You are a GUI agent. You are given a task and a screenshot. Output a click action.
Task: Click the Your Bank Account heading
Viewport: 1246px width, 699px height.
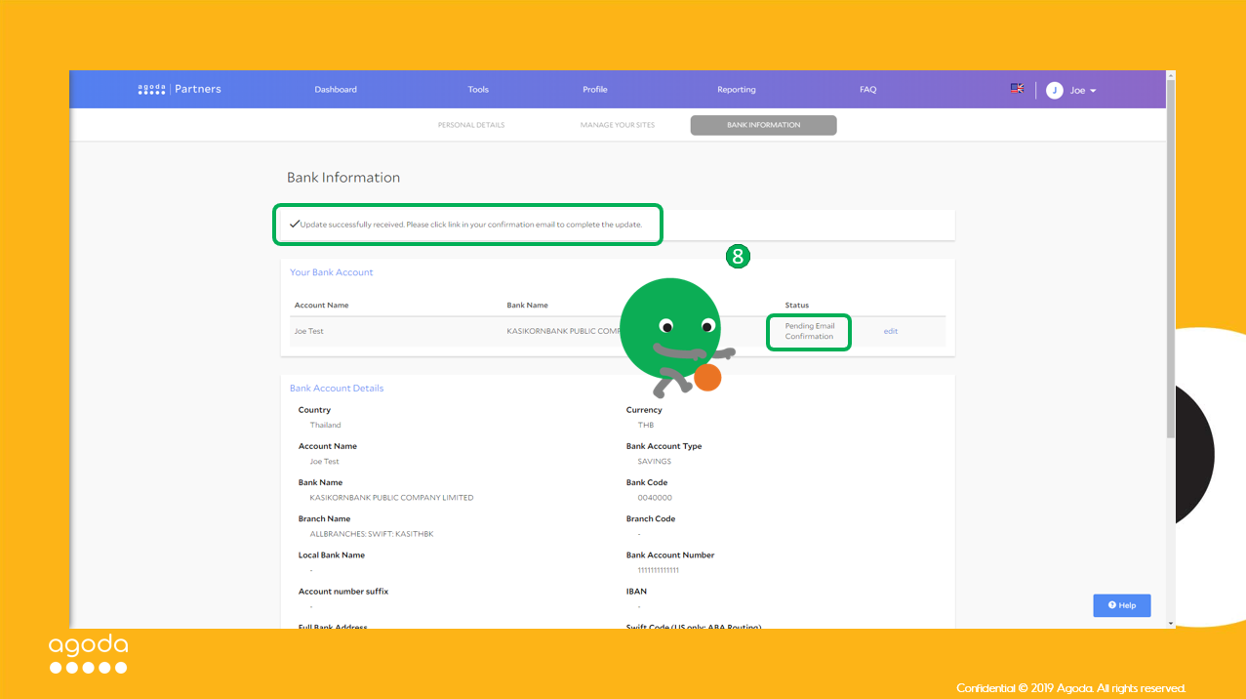tap(332, 272)
